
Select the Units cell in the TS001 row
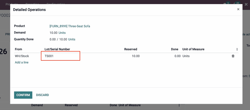click(186, 56)
